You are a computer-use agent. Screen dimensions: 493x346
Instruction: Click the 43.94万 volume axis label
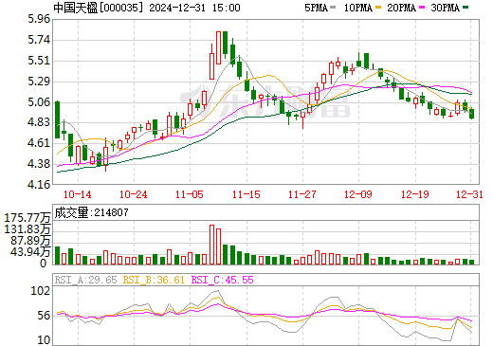point(30,252)
